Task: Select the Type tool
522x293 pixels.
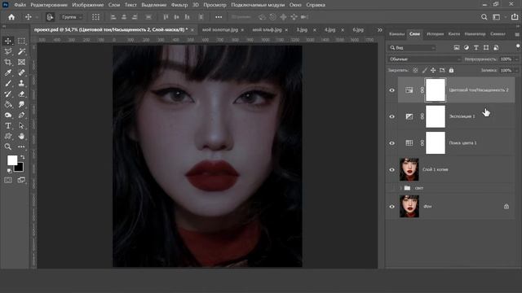Action: (8, 126)
